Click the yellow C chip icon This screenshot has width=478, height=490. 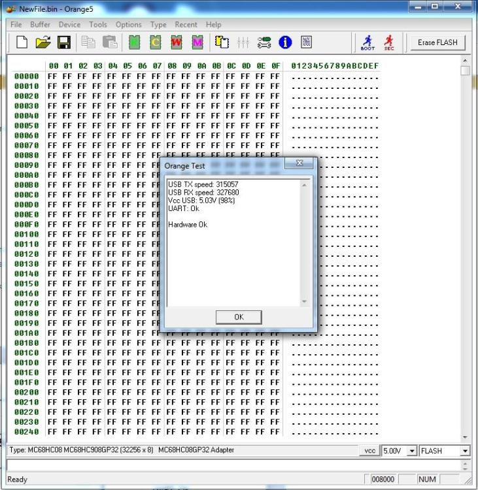[156, 42]
